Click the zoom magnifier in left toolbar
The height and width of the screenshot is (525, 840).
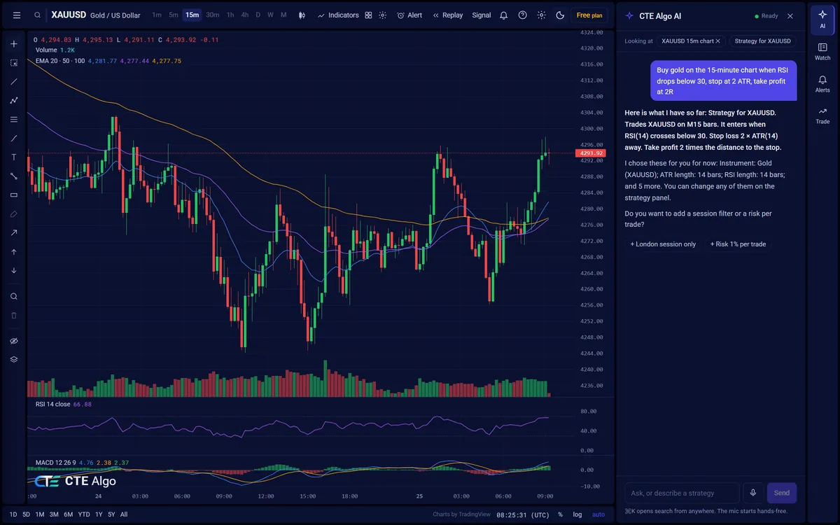(x=14, y=297)
